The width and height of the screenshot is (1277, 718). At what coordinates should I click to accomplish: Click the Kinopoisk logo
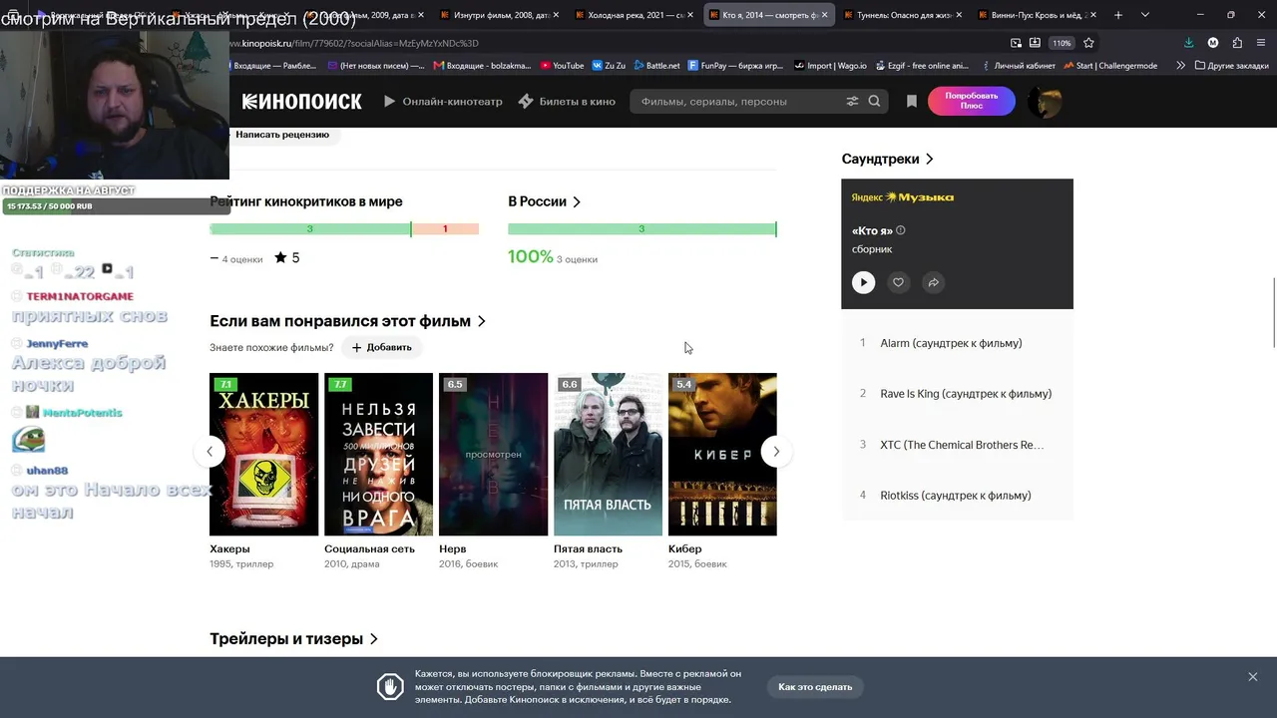click(x=301, y=101)
